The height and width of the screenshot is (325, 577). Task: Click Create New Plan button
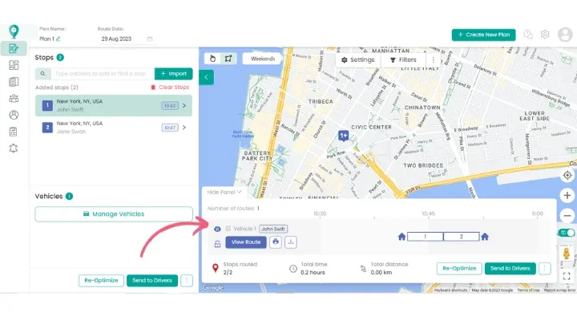(483, 35)
